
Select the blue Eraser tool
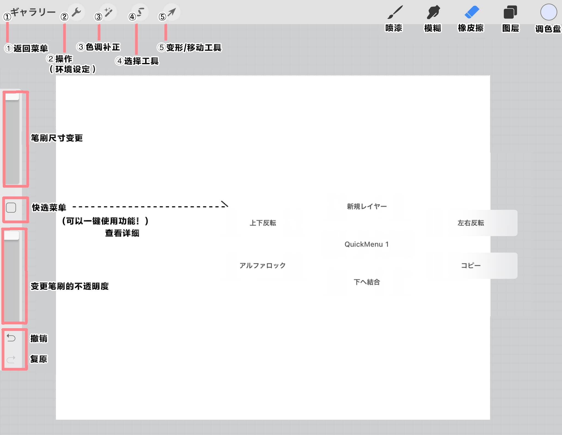click(471, 12)
